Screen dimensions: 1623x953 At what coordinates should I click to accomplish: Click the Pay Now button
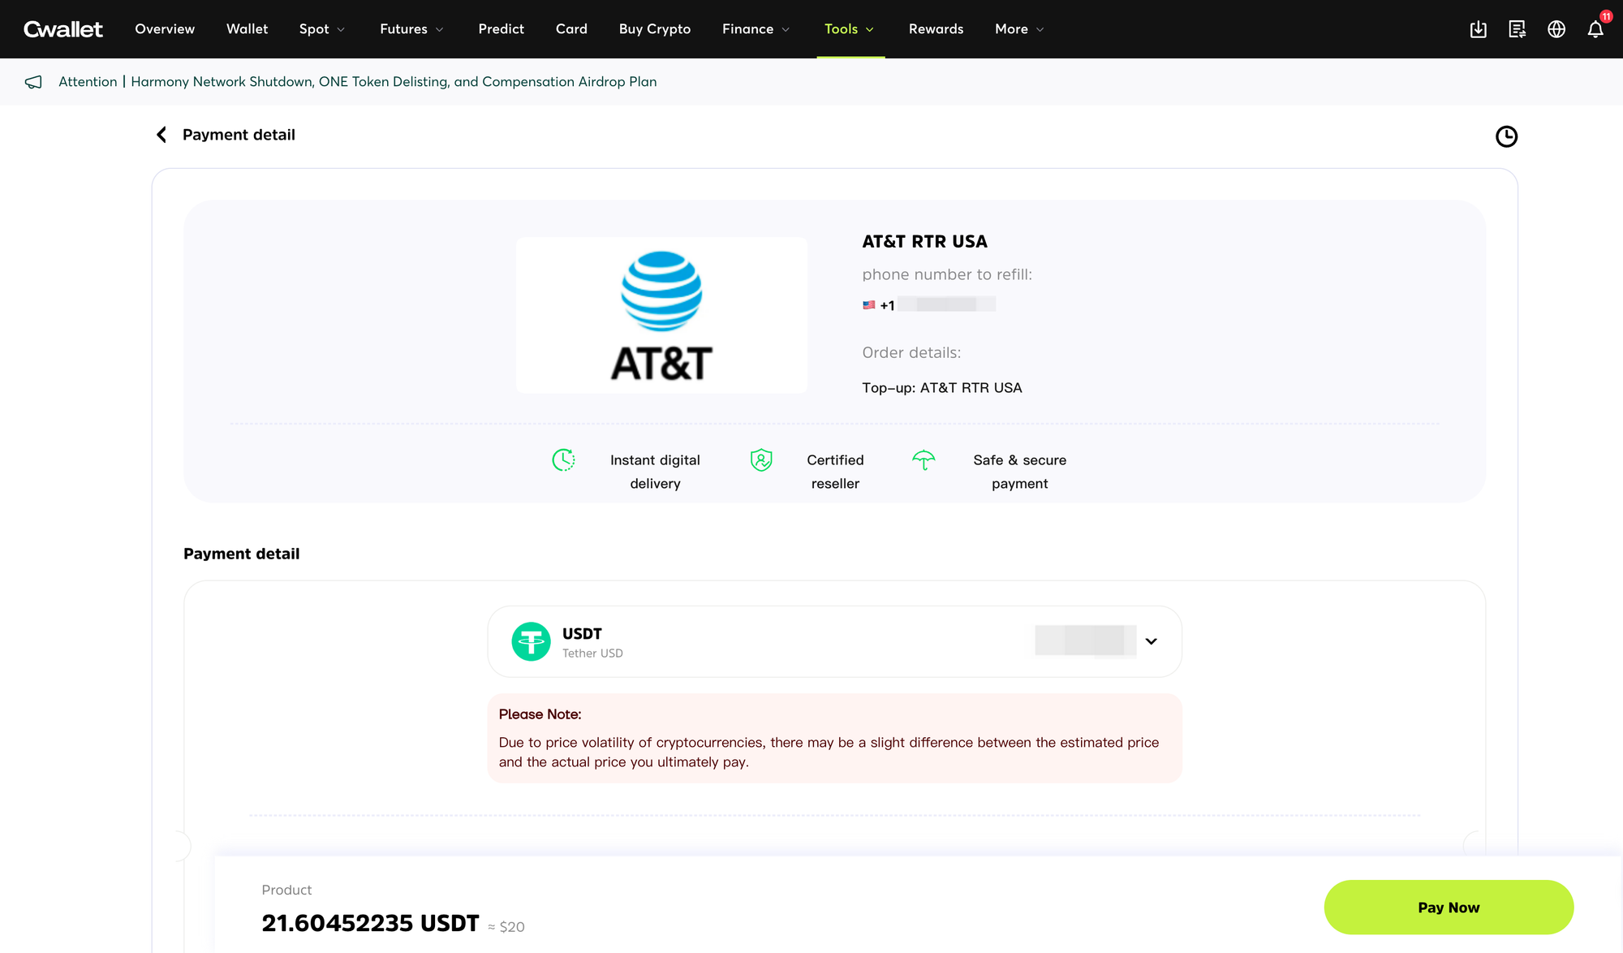[x=1449, y=908]
